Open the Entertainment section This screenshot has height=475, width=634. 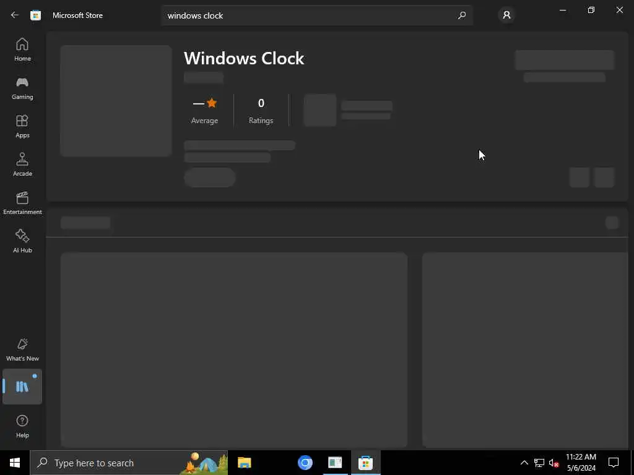pyautogui.click(x=22, y=203)
